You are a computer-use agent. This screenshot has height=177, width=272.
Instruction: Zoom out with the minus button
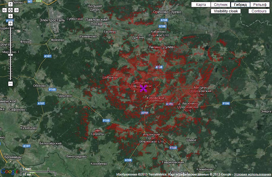pyautogui.click(x=10, y=84)
